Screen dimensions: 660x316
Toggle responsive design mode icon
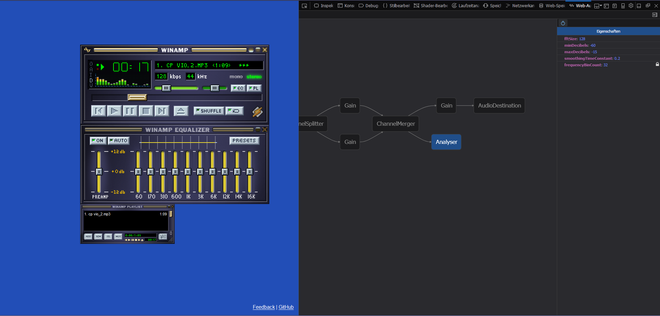pyautogui.click(x=623, y=6)
